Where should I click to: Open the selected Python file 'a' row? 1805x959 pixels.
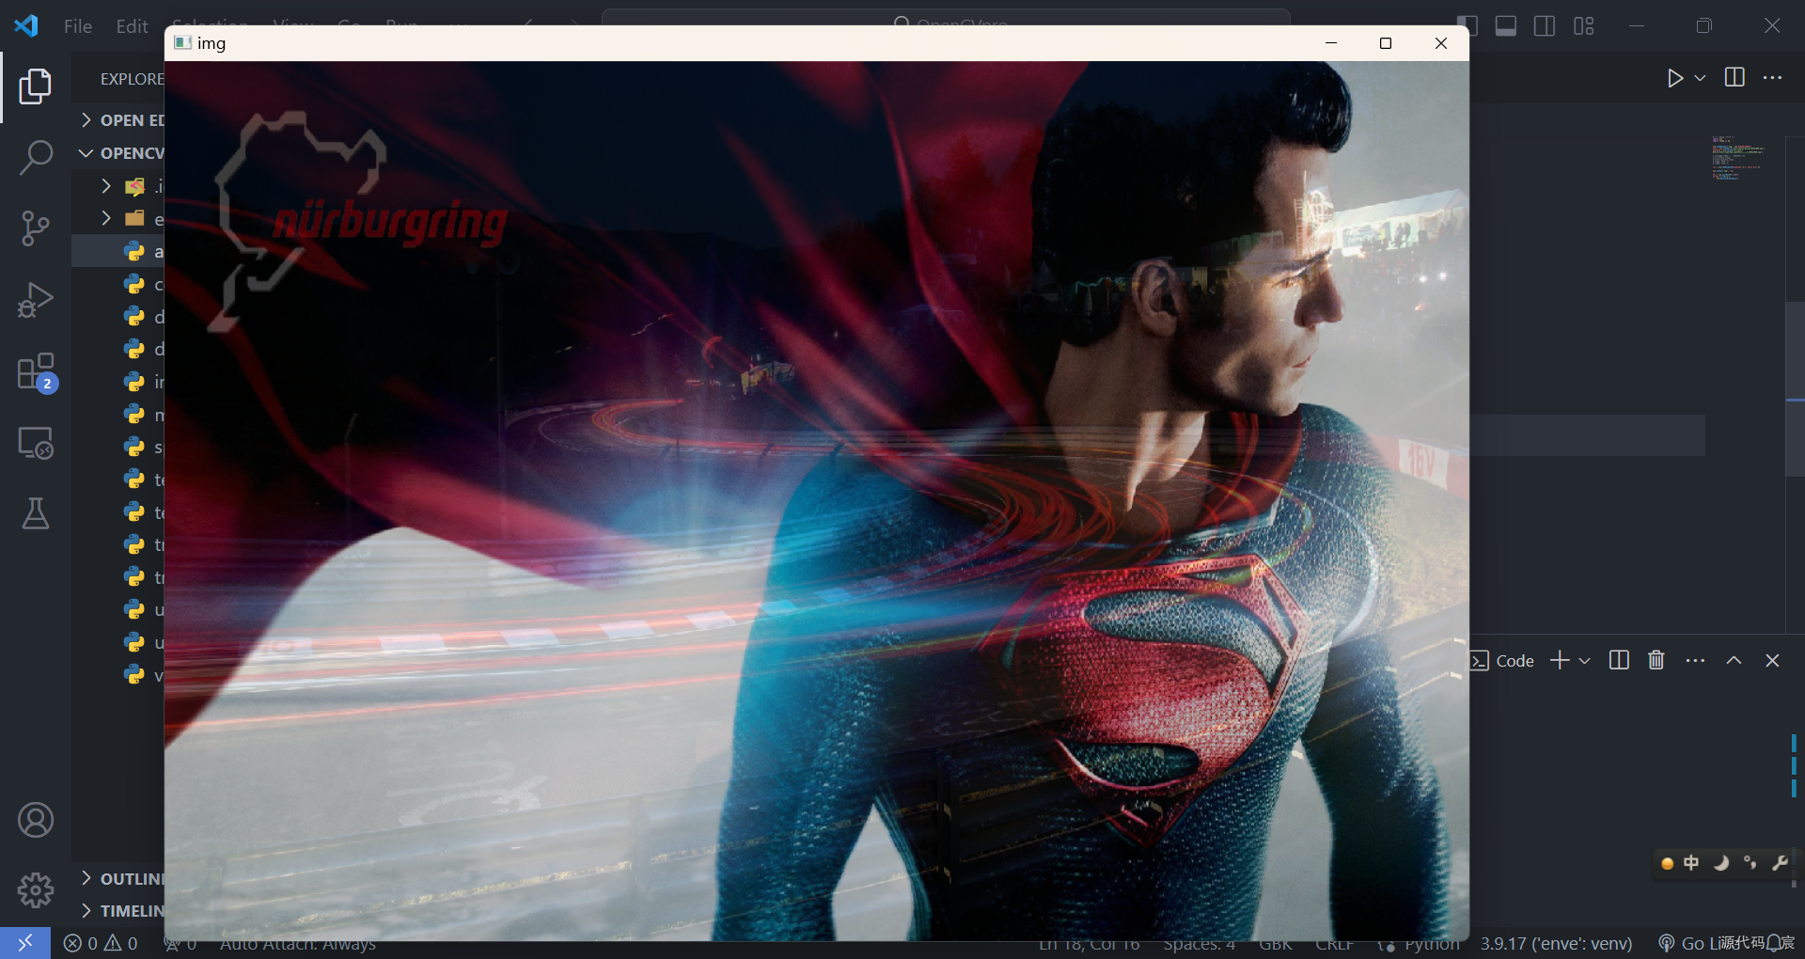(x=118, y=252)
